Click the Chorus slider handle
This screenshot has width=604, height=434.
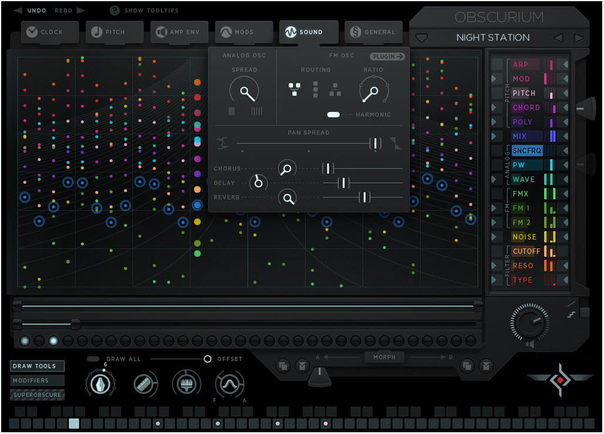pos(328,168)
